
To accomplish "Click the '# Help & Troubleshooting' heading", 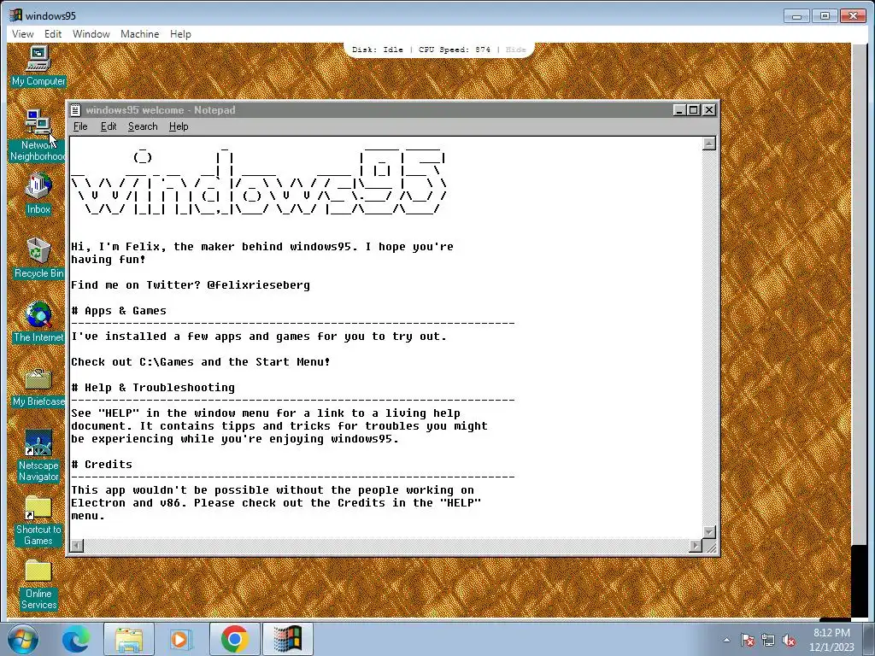I will [x=154, y=388].
